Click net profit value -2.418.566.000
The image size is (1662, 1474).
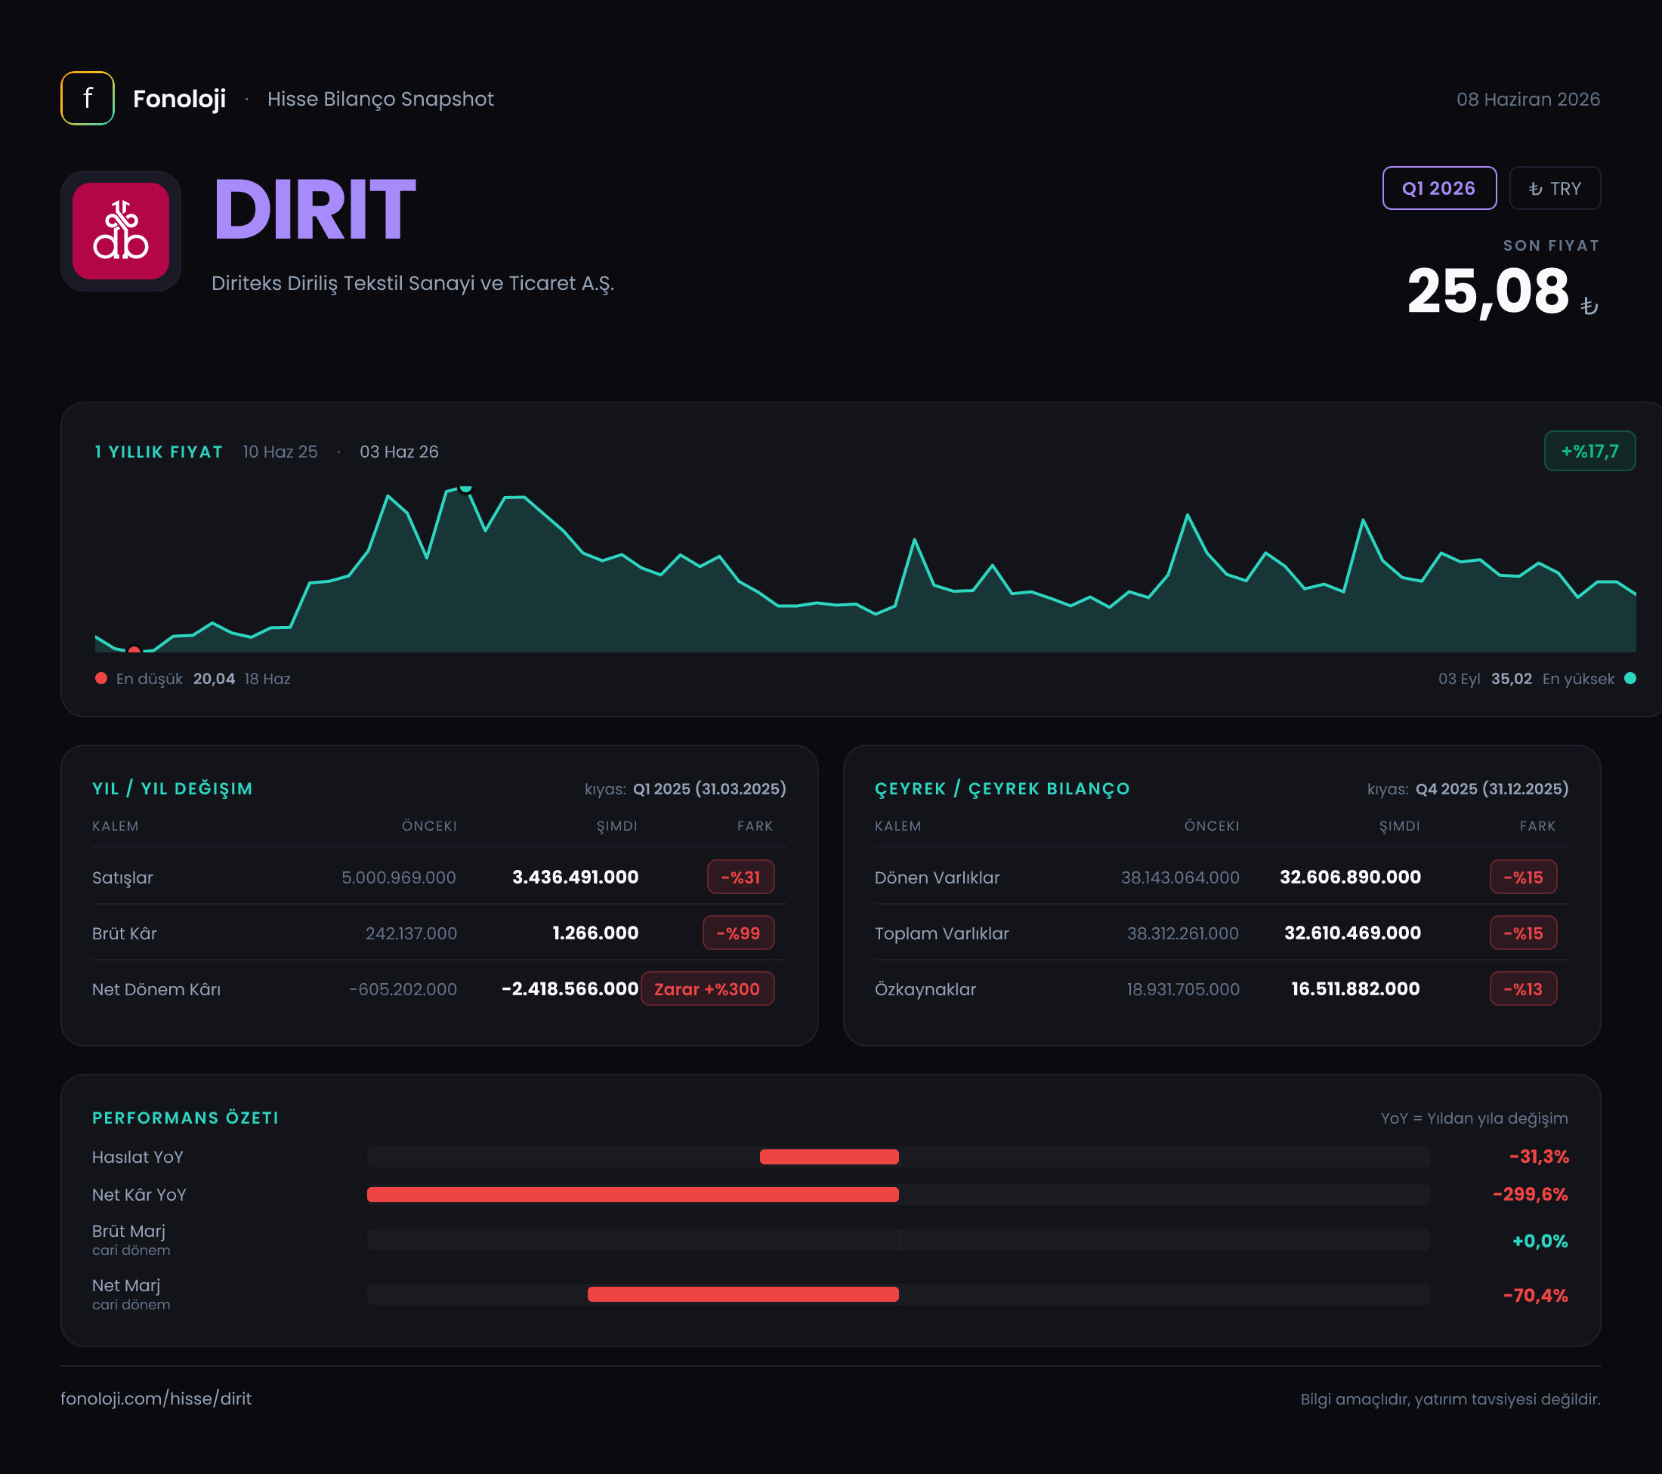(570, 989)
